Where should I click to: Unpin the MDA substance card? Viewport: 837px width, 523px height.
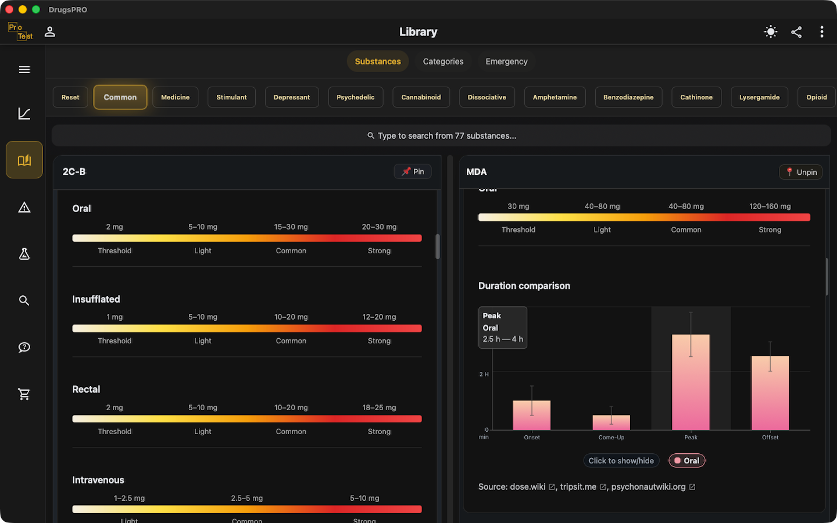click(800, 172)
